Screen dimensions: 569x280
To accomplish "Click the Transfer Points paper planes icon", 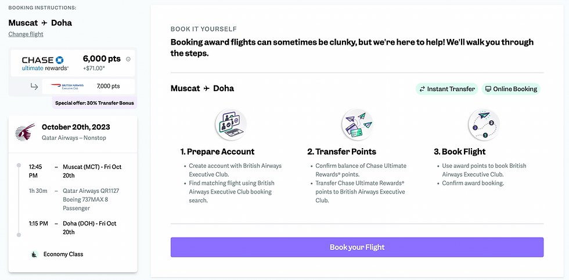I will coord(357,124).
